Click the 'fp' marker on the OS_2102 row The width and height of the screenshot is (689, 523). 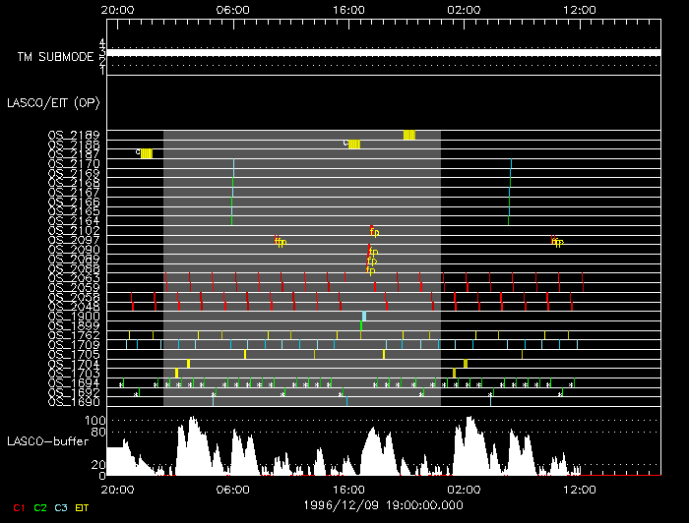(373, 231)
